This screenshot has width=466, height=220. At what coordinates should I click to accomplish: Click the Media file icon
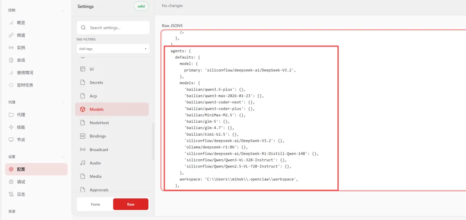tap(82, 177)
